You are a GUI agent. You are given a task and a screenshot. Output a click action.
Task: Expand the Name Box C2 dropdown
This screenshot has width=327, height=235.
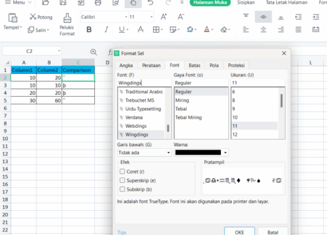(x=59, y=51)
